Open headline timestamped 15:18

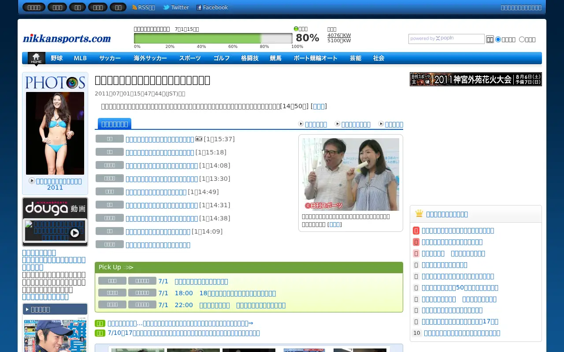[160, 152]
